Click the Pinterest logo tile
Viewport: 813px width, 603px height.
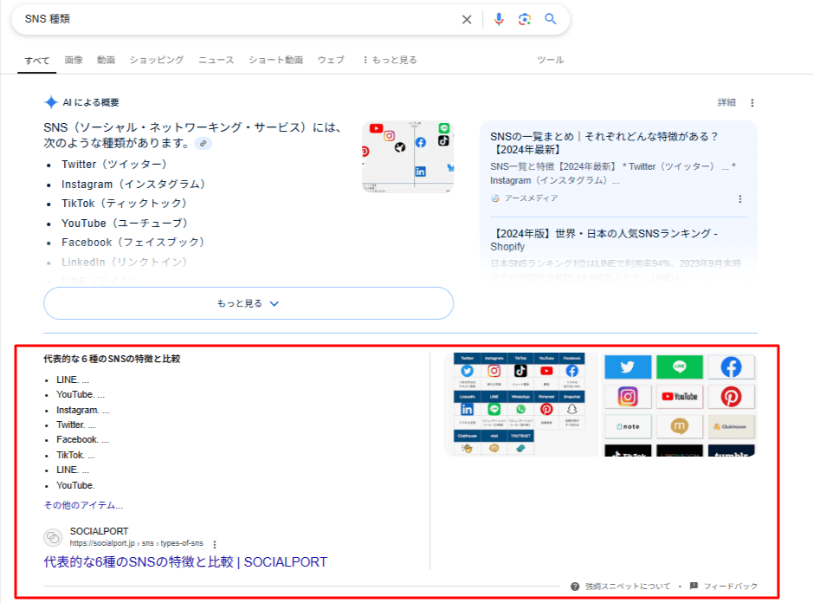(731, 397)
